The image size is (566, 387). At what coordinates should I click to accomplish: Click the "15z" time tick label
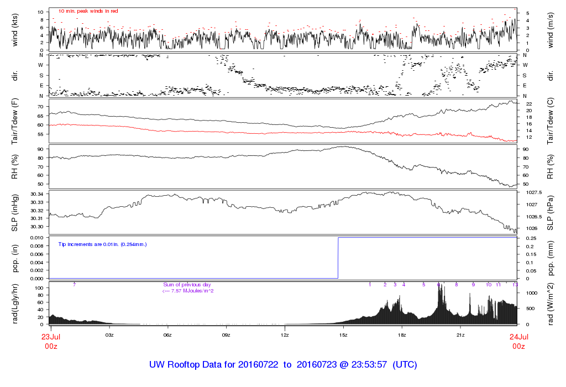pyautogui.click(x=343, y=335)
